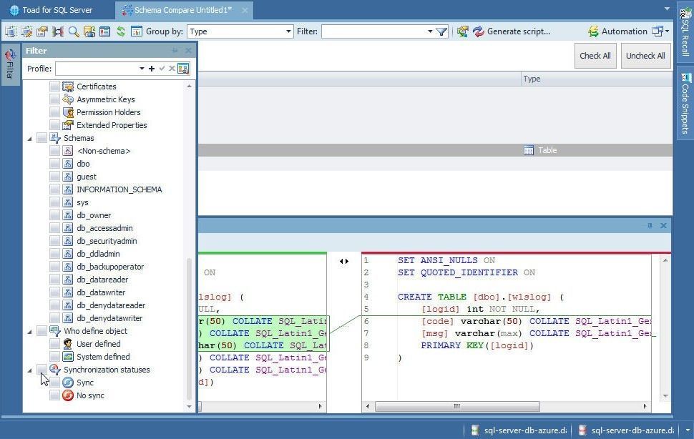Switch to the Toad for SQL Server tab
Image resolution: width=694 pixels, height=439 pixels.
52,10
